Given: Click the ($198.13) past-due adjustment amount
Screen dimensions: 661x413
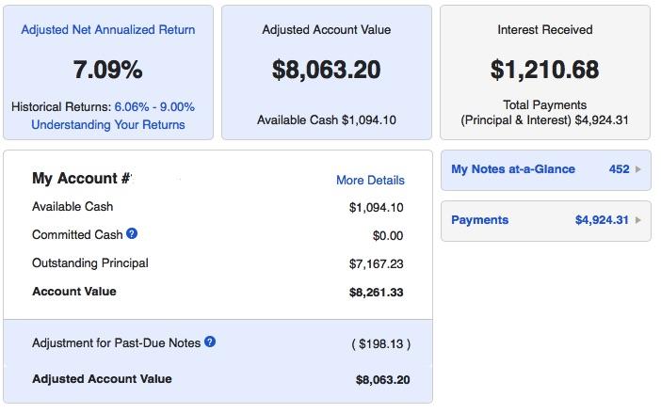Looking at the screenshot, I should 381,344.
